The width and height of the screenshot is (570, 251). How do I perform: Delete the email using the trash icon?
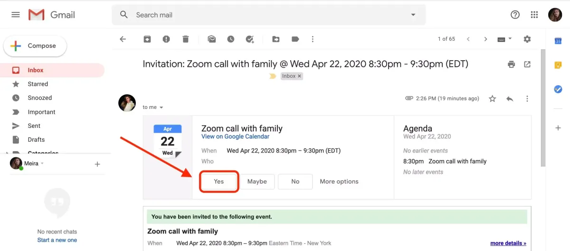pos(185,39)
